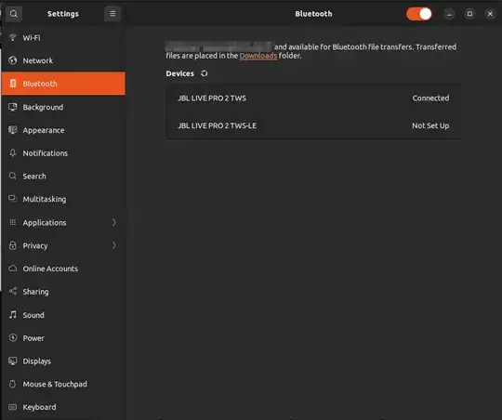Expand the Applications chevron arrow

113,222
